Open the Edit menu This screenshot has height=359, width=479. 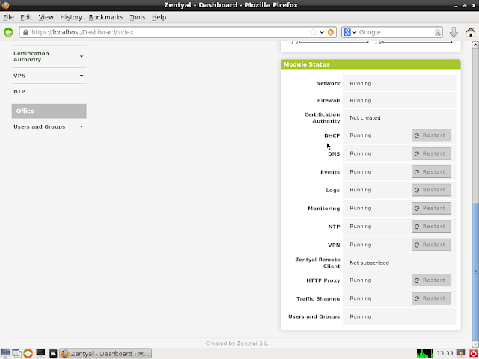click(x=26, y=17)
